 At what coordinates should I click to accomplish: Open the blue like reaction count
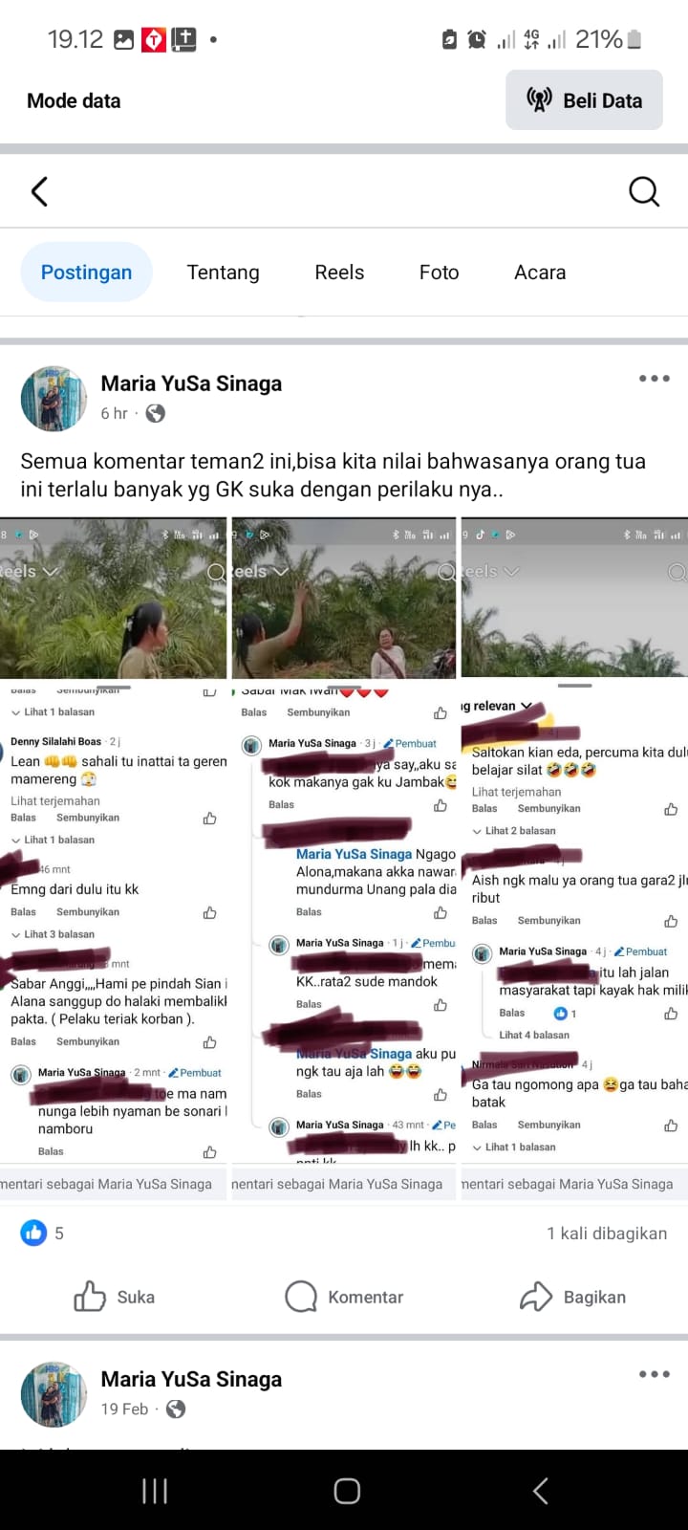(42, 1233)
